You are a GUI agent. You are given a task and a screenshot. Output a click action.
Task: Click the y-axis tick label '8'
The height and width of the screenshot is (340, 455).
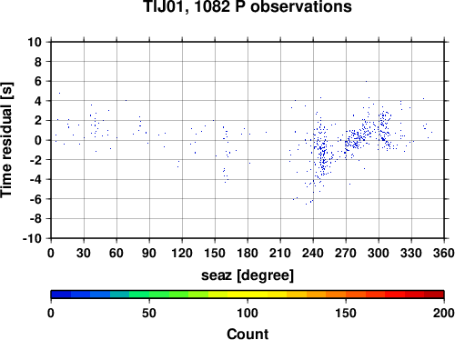click(x=38, y=62)
